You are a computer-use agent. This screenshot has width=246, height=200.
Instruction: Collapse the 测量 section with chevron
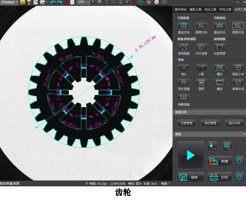point(244,134)
